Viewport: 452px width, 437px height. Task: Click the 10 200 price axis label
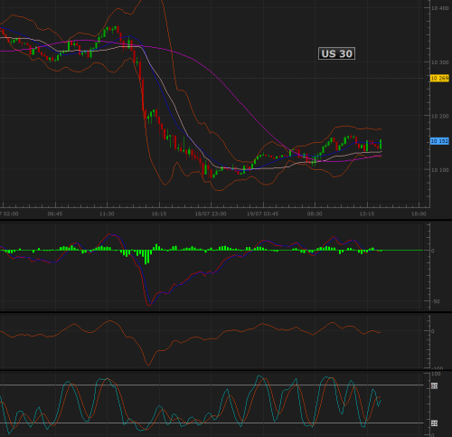click(440, 116)
